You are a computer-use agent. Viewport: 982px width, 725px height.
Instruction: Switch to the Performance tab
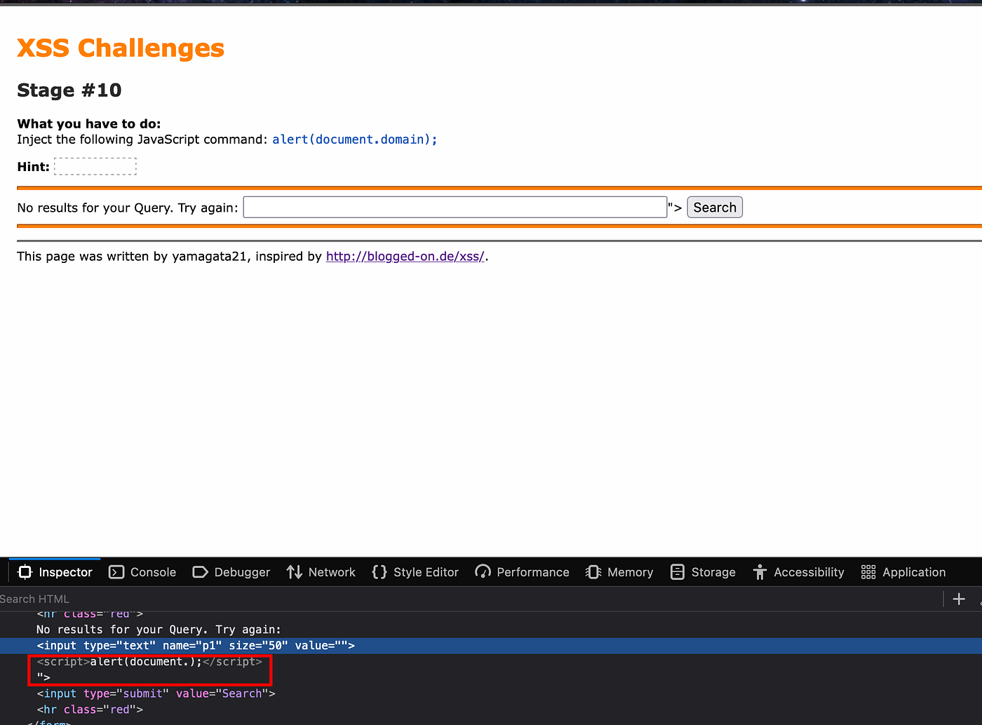point(522,572)
